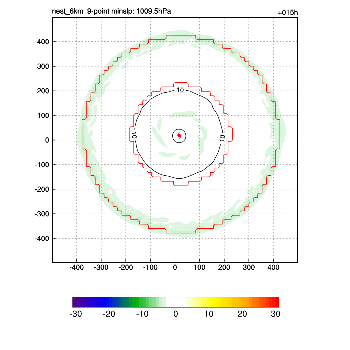Click the left rotated contour label 10
Image resolution: width=350 pixels, height=350 pixels.
(134, 135)
